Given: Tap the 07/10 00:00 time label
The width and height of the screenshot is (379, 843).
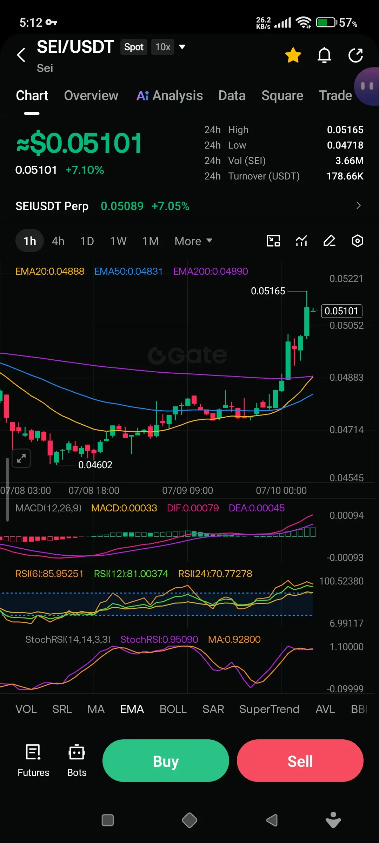Looking at the screenshot, I should 281,490.
